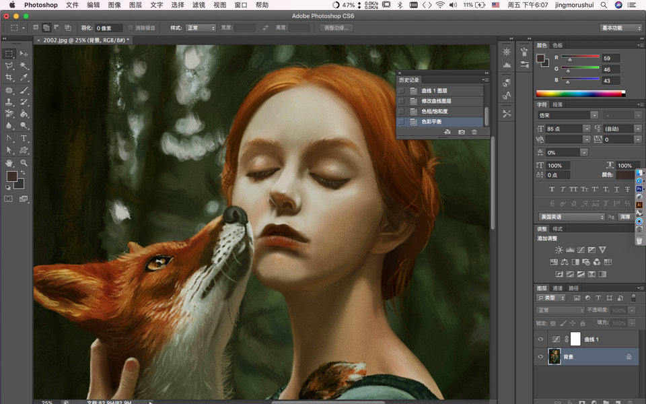646x404 pixels.
Task: Toggle Faux Bold text style
Action: point(552,189)
